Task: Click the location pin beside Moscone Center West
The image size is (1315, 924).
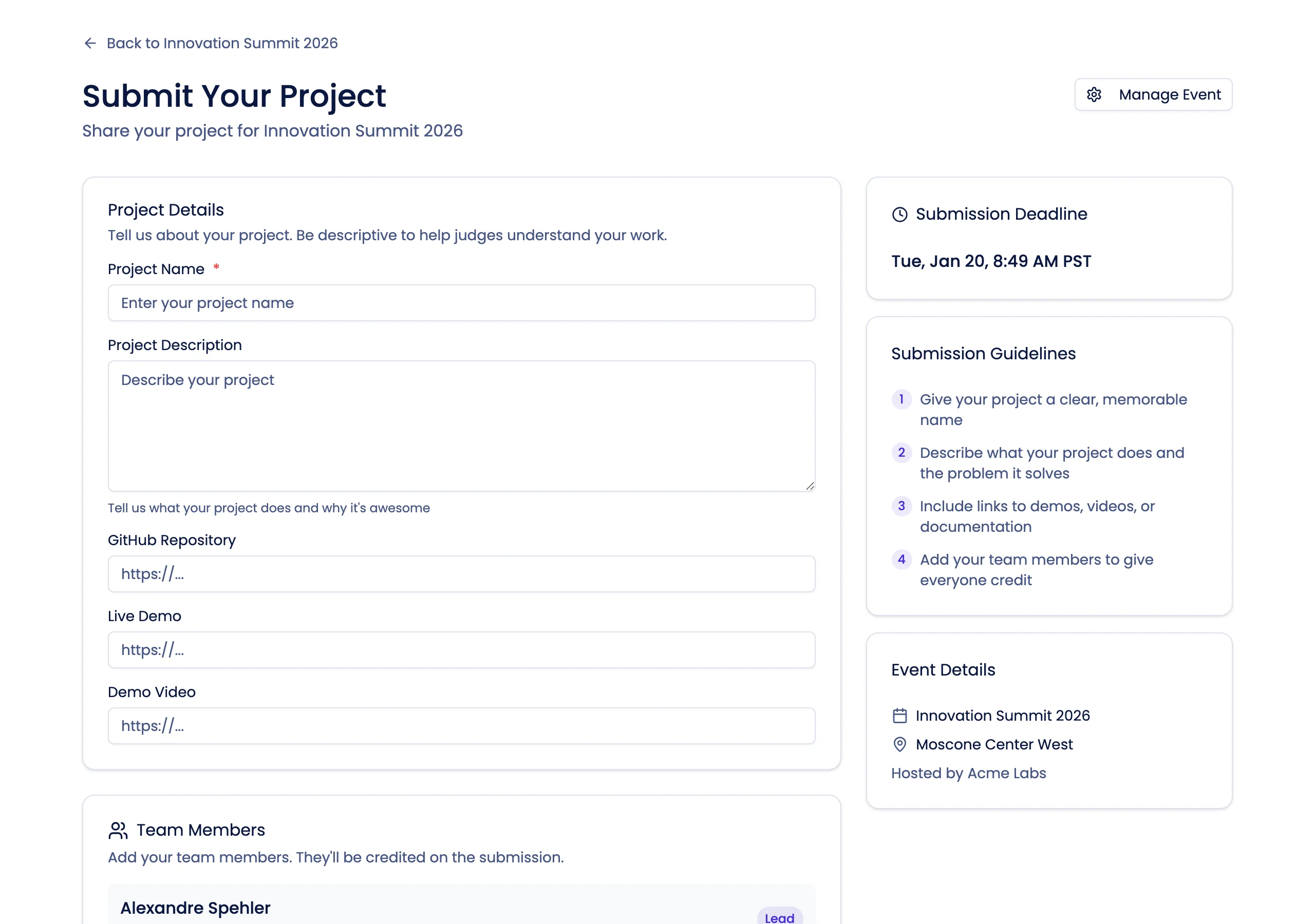Action: click(900, 744)
